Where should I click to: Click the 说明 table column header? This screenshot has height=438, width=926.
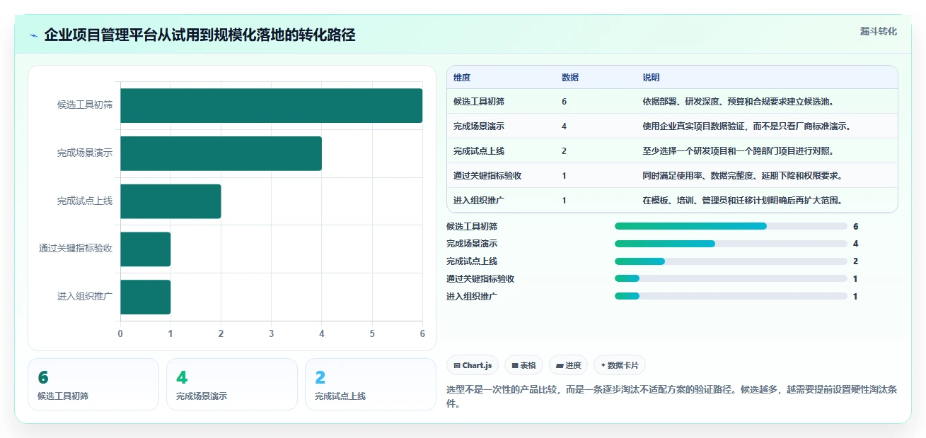click(651, 78)
